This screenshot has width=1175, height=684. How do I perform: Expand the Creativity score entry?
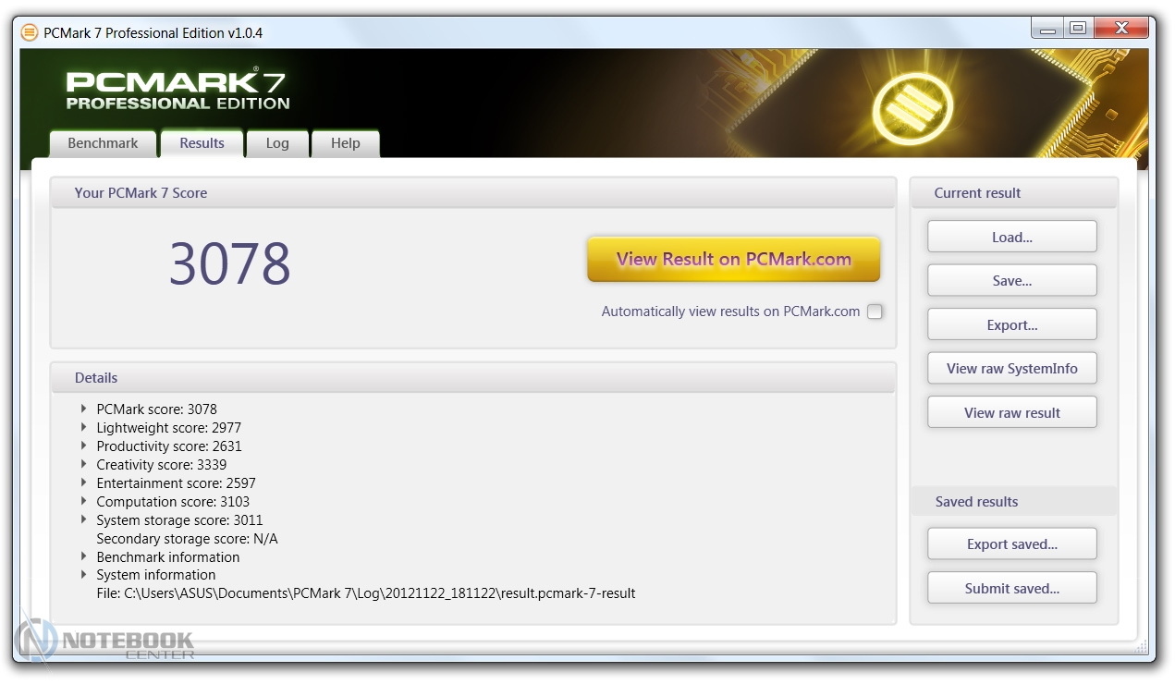[85, 464]
